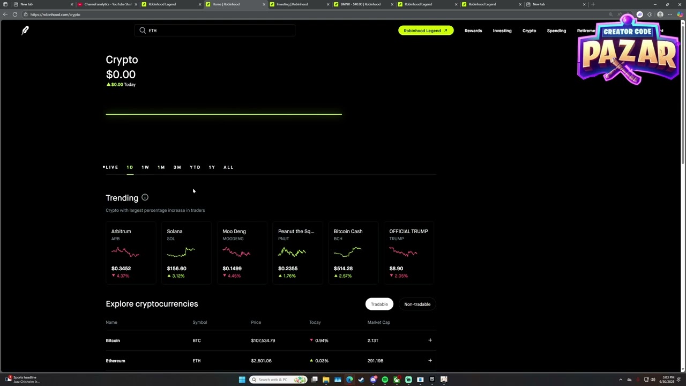Click the search magnifier icon
686x386 pixels.
pos(143,31)
